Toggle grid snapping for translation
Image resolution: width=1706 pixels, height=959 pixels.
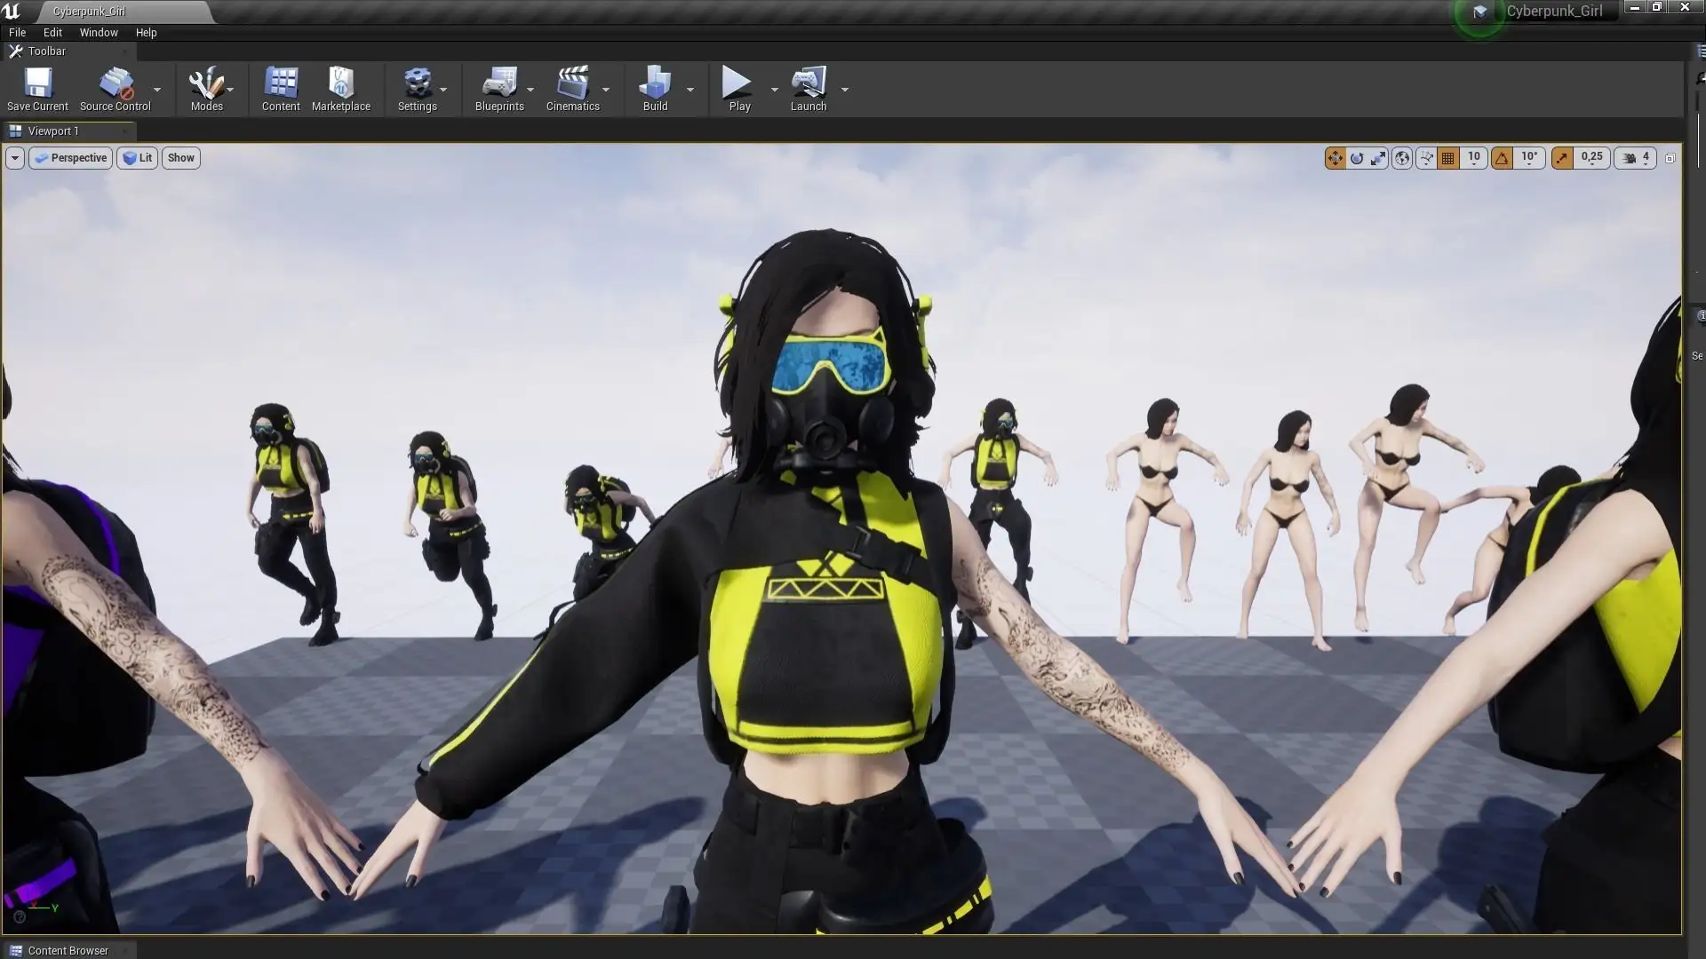point(1448,158)
